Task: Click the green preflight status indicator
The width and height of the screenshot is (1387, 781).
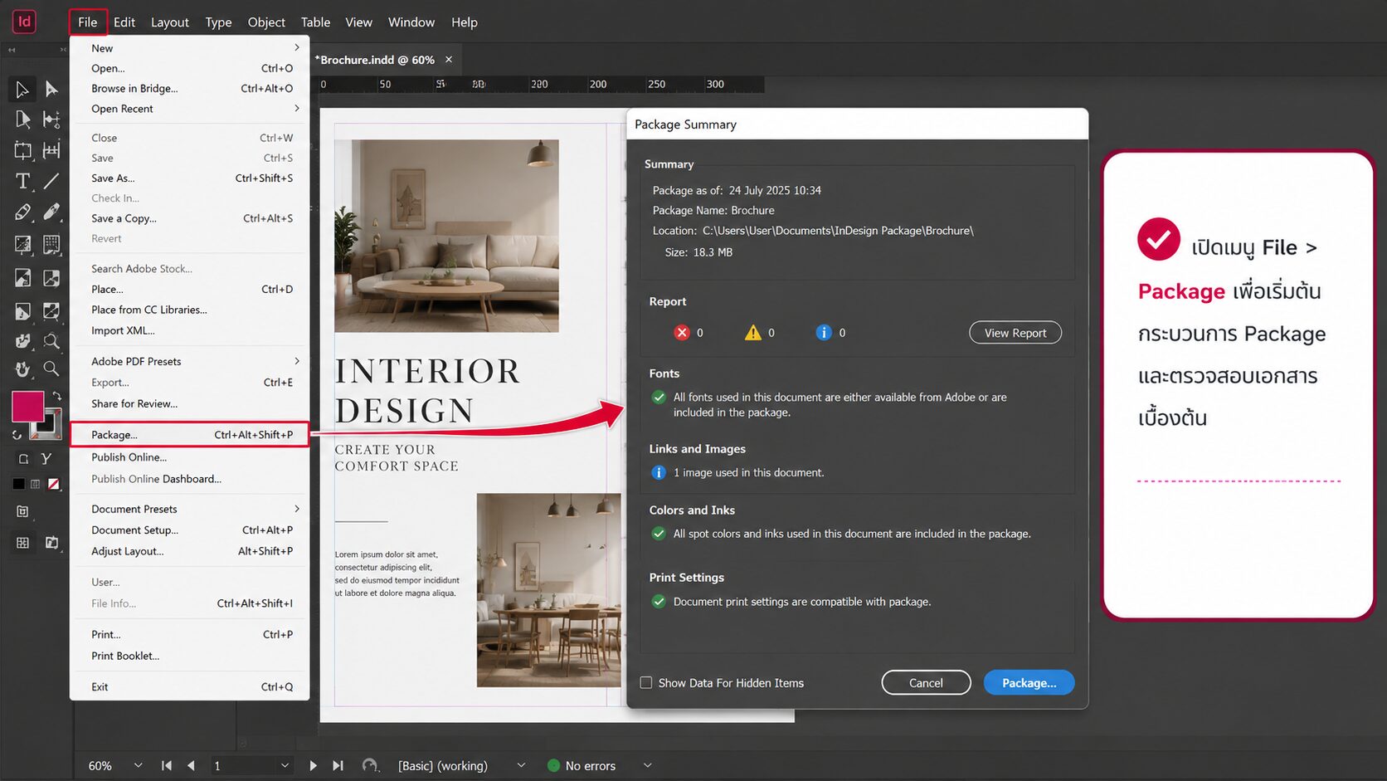Action: coord(553,766)
